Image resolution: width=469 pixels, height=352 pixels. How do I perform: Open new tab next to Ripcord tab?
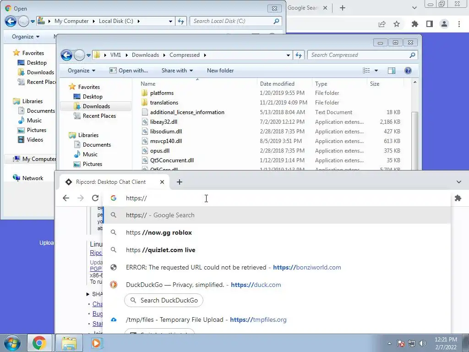click(x=180, y=182)
